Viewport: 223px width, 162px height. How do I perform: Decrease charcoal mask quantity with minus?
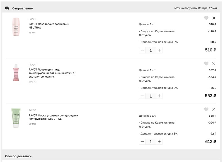(x=142, y=142)
